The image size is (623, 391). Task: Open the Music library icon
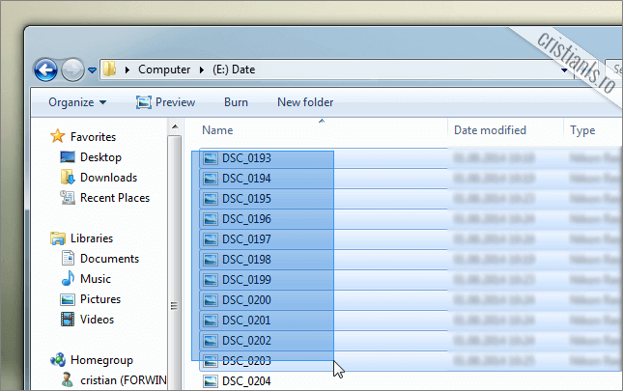click(68, 279)
